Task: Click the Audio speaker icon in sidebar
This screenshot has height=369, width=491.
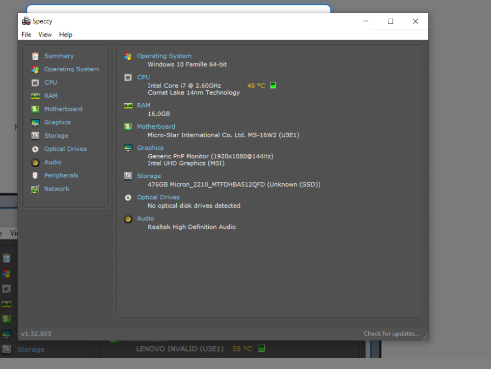Action: tap(35, 162)
